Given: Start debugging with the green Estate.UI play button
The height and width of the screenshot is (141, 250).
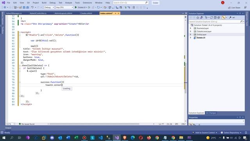Looking at the screenshot, I should pyautogui.click(x=76, y=7).
